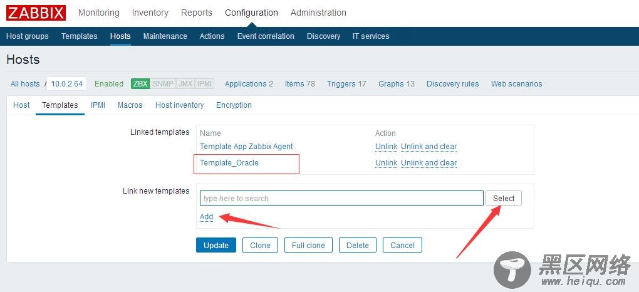This screenshot has height=292, width=639.
Task: Click the Enabled status link
Action: pos(109,83)
